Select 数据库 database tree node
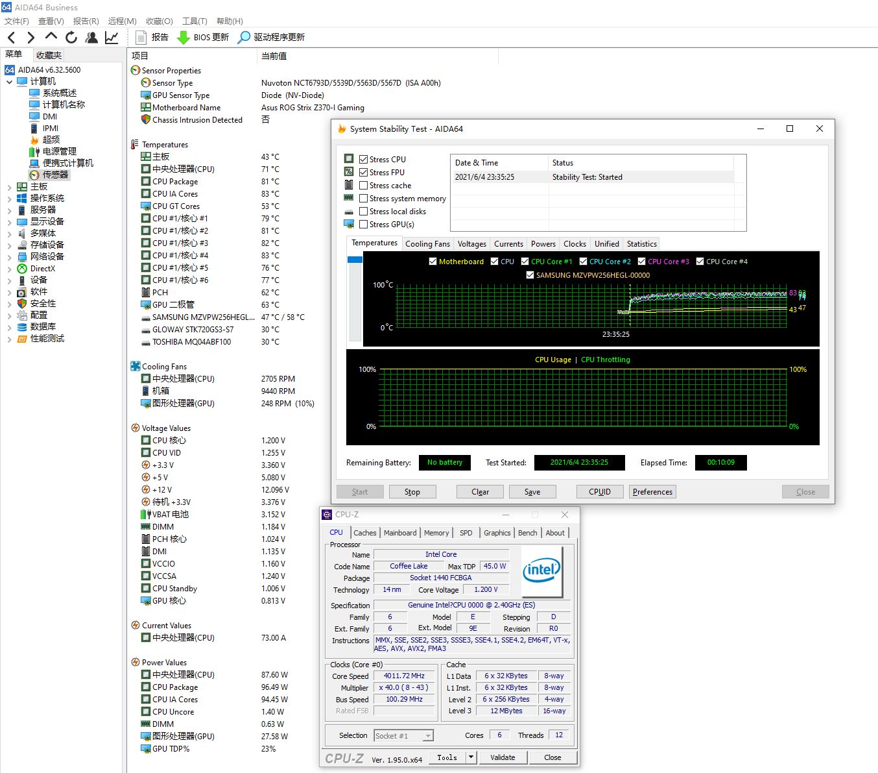878x773 pixels. click(36, 326)
